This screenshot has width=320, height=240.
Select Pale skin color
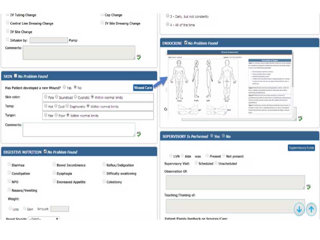(x=46, y=97)
